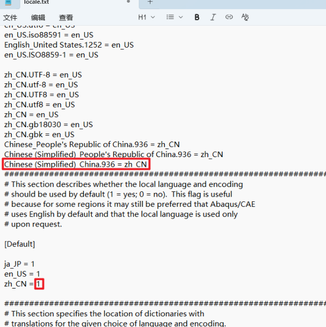Place cursor on the [Default] line
Viewport: 326px width, 327px height.
(x=20, y=244)
